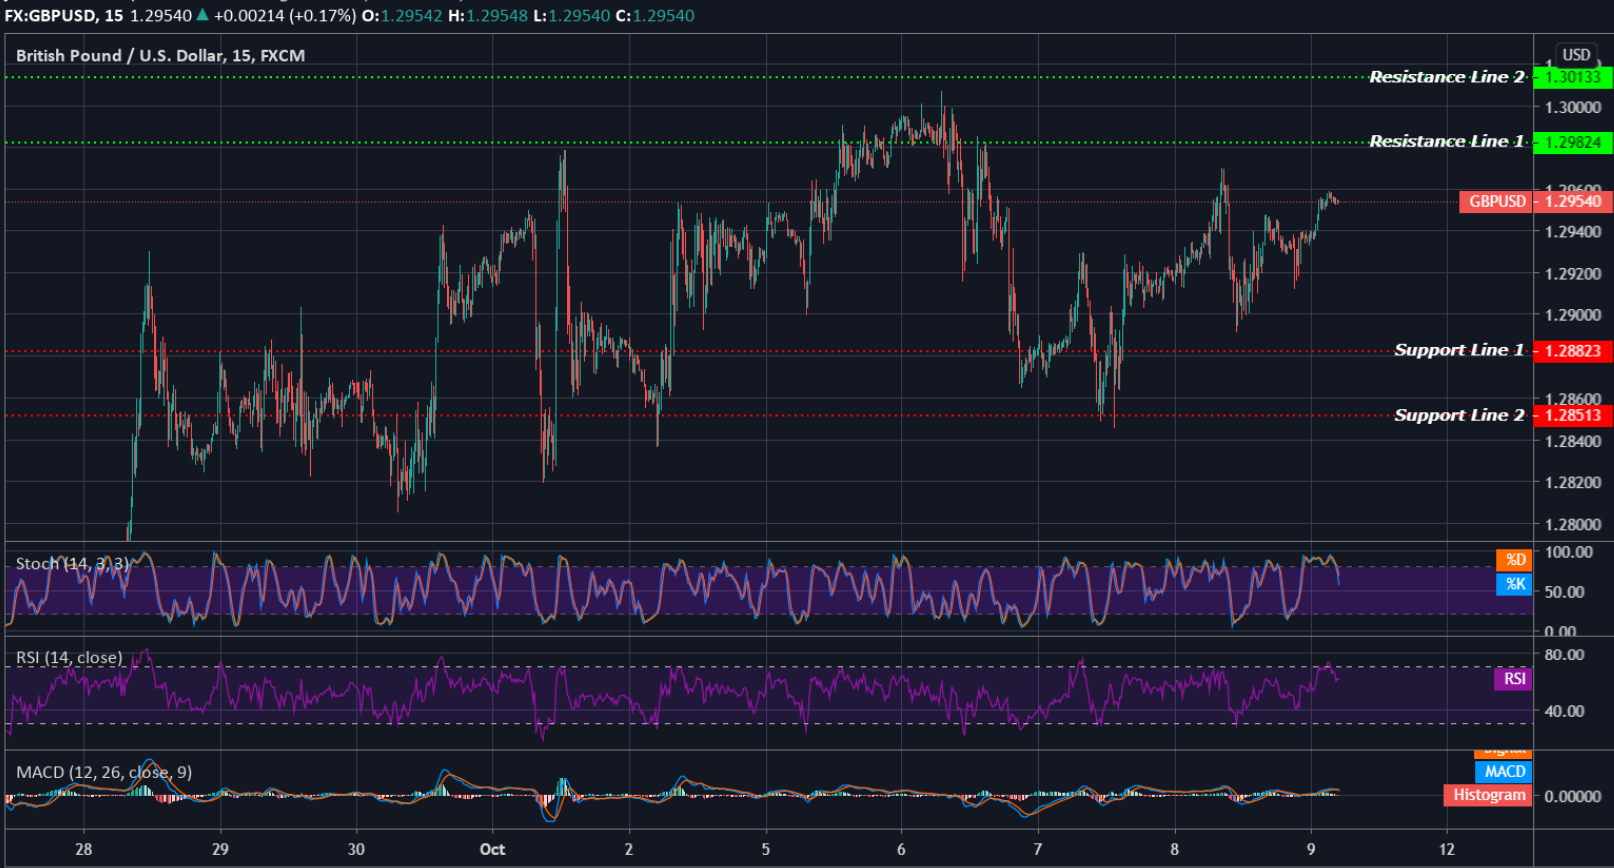
Task: Click the 1.28000 price axis value
Action: 1573,525
